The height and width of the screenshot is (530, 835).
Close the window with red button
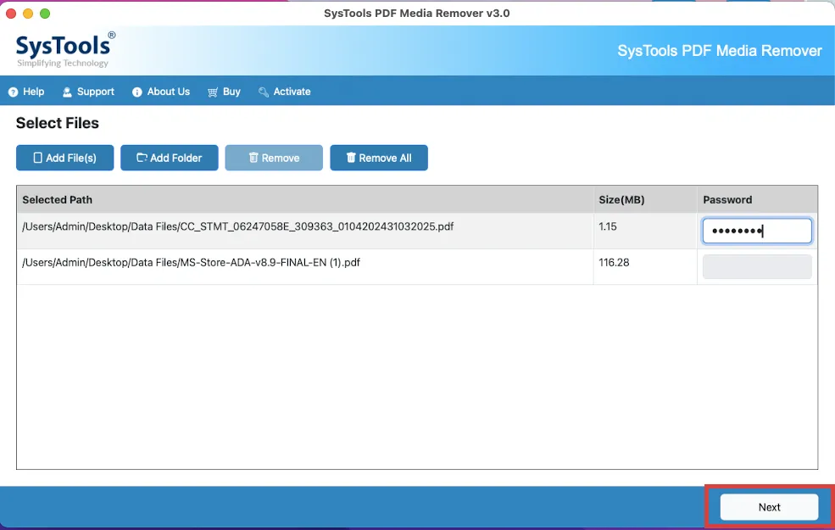click(x=11, y=14)
